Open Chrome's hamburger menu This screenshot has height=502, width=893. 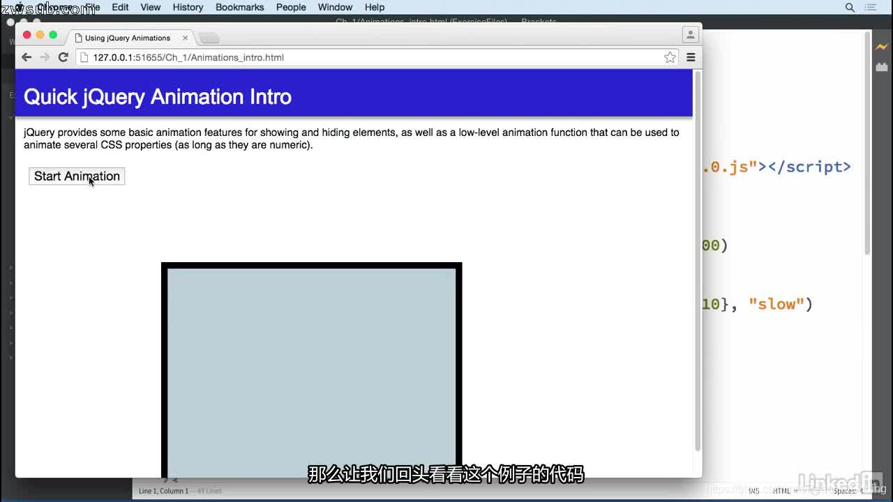pyautogui.click(x=691, y=57)
